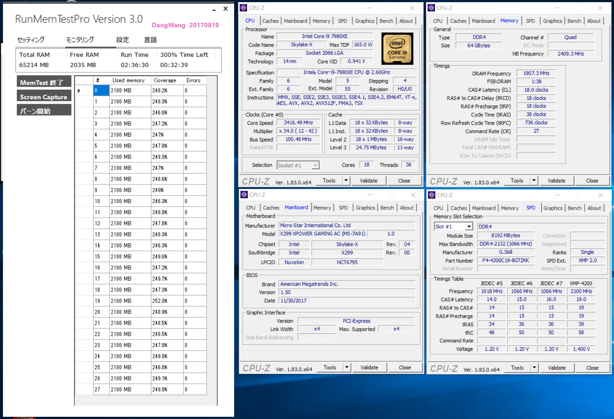Click Tools button in the CPU tab window
614x419 pixels.
click(329, 181)
